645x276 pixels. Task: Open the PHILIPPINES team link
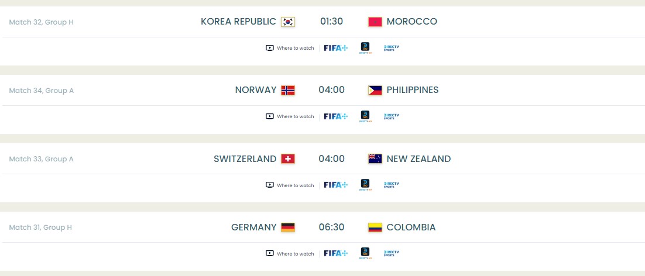coord(413,90)
